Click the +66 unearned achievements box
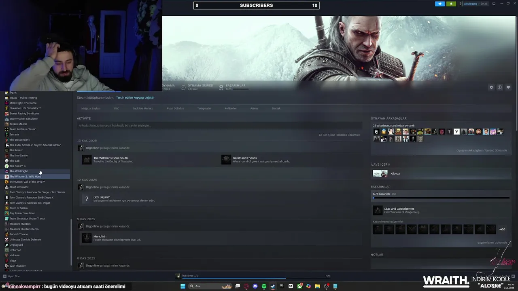The image size is (518, 291). (x=502, y=229)
